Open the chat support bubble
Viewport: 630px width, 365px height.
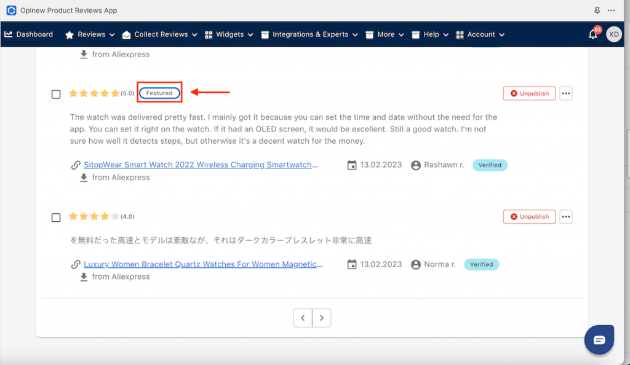click(599, 340)
